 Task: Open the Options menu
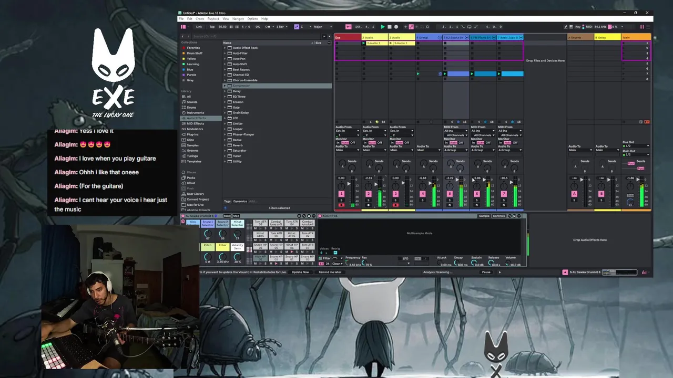coord(252,19)
